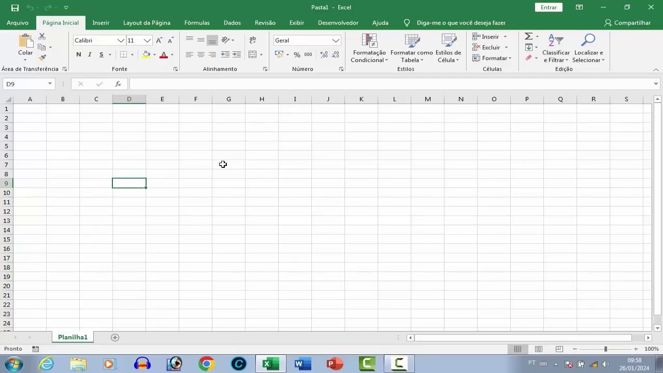Viewport: 663px width, 373px height.
Task: Align text left in cell
Action: (x=190, y=54)
